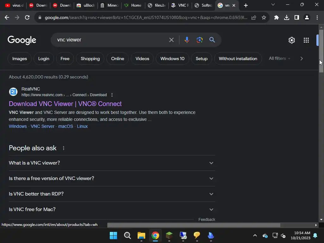Filter results by Windows 10
The height and width of the screenshot is (243, 324).
click(172, 59)
